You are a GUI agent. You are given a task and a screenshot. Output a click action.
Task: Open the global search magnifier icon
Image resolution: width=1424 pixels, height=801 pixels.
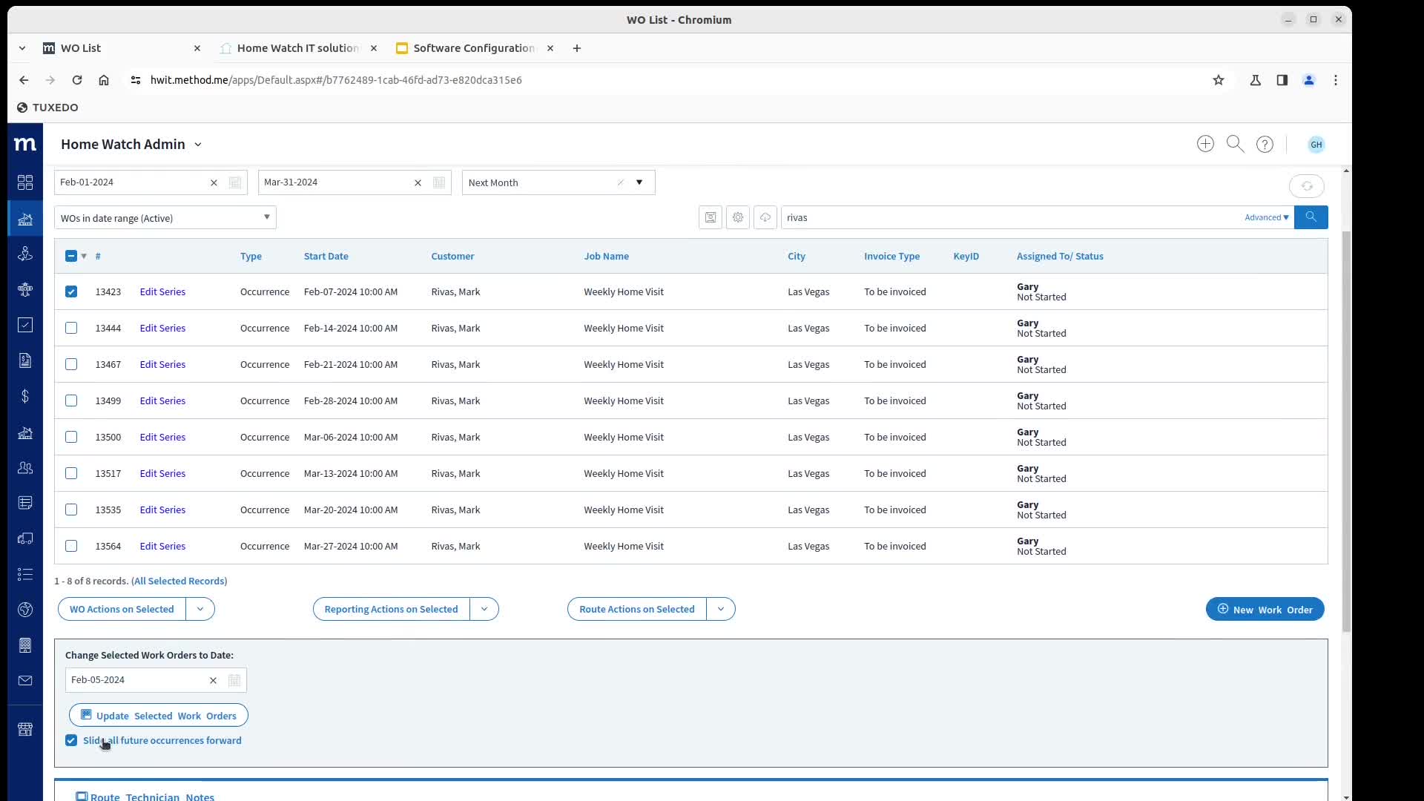click(x=1235, y=144)
